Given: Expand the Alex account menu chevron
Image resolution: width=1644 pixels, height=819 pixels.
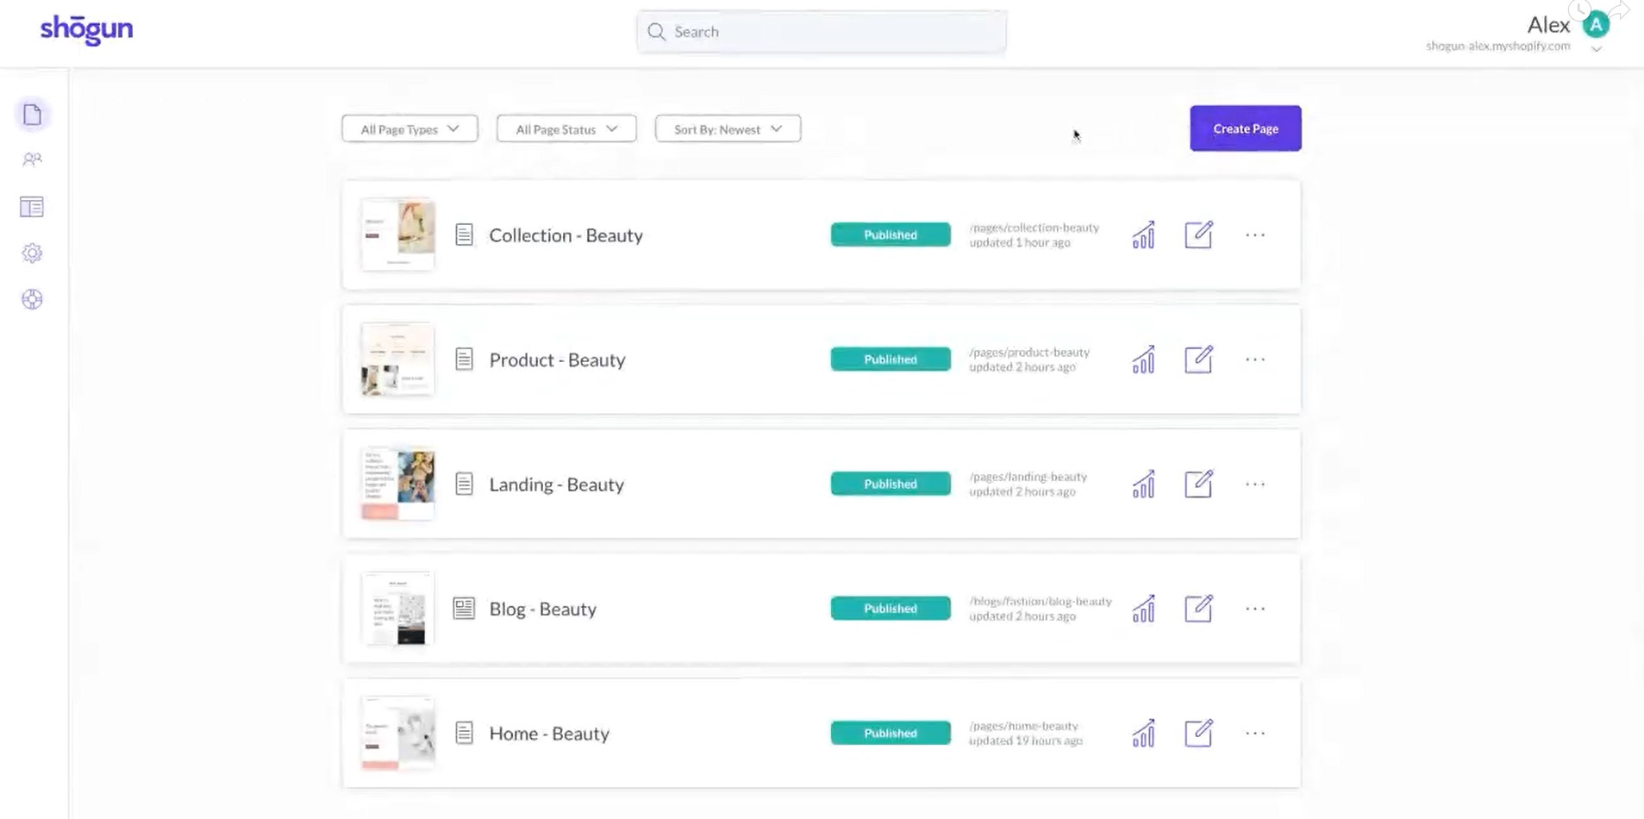Looking at the screenshot, I should (1597, 49).
